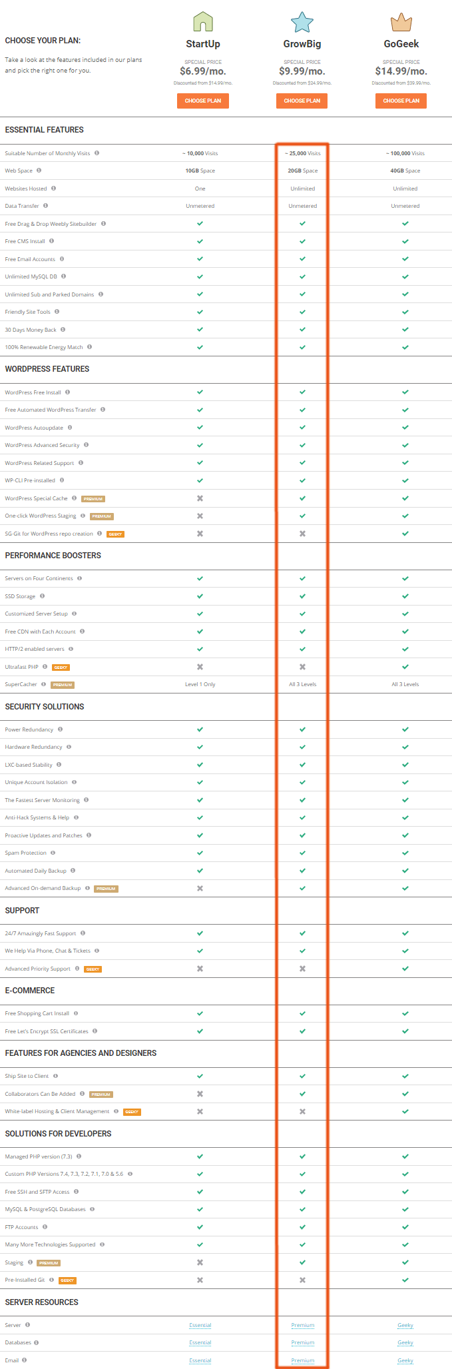Image resolution: width=452 pixels, height=1369 pixels.
Task: Click the GoGeek crown plan icon
Action: click(401, 23)
